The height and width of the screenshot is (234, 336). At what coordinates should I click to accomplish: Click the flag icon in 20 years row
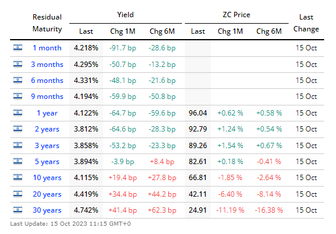[18, 194]
